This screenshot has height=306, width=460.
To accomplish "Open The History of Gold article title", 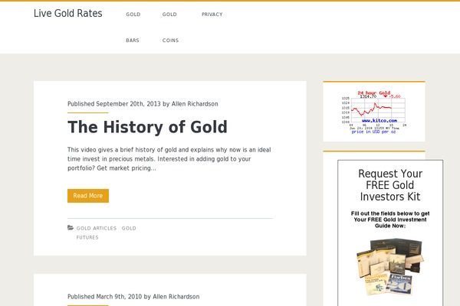I will tap(147, 127).
